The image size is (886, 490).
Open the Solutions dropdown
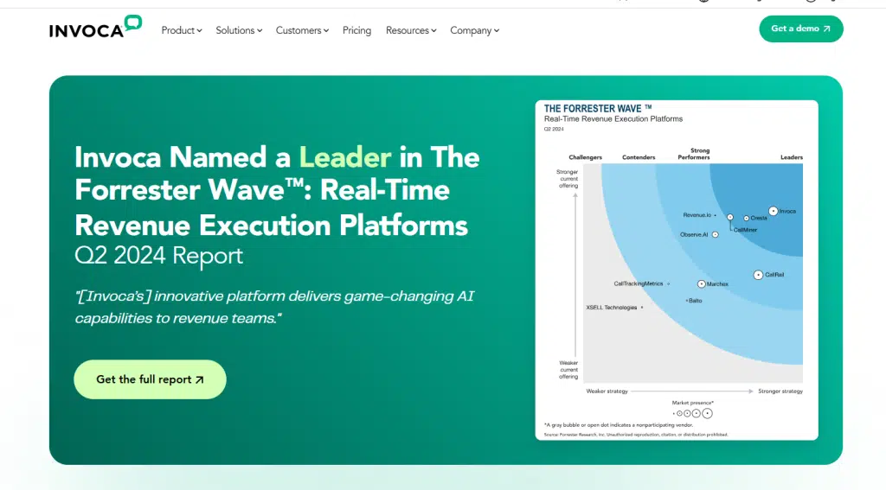(240, 30)
